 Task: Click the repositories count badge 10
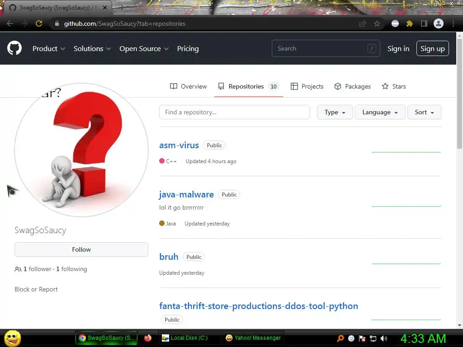coord(274,86)
